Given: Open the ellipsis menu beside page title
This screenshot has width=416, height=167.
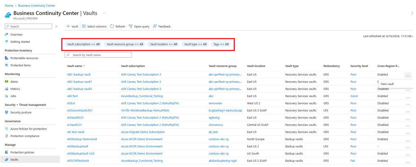Looking at the screenshot, I should (104, 13).
